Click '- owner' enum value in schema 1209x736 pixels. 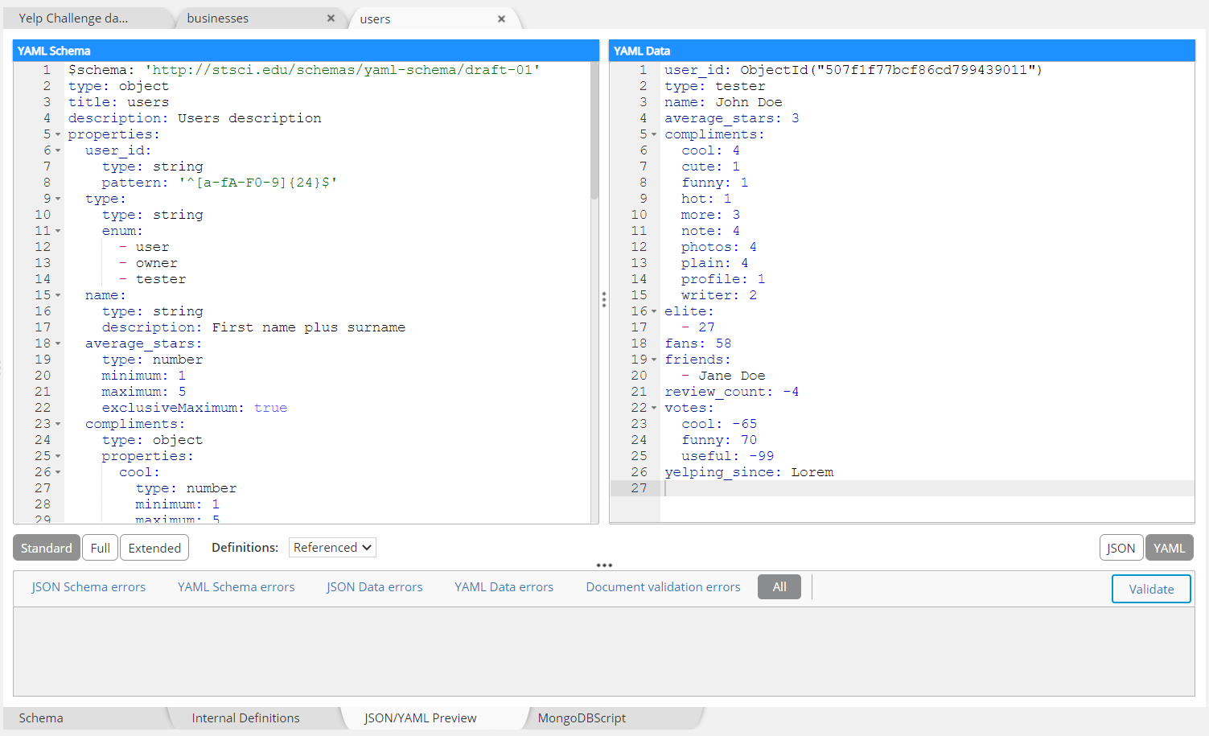pos(148,263)
